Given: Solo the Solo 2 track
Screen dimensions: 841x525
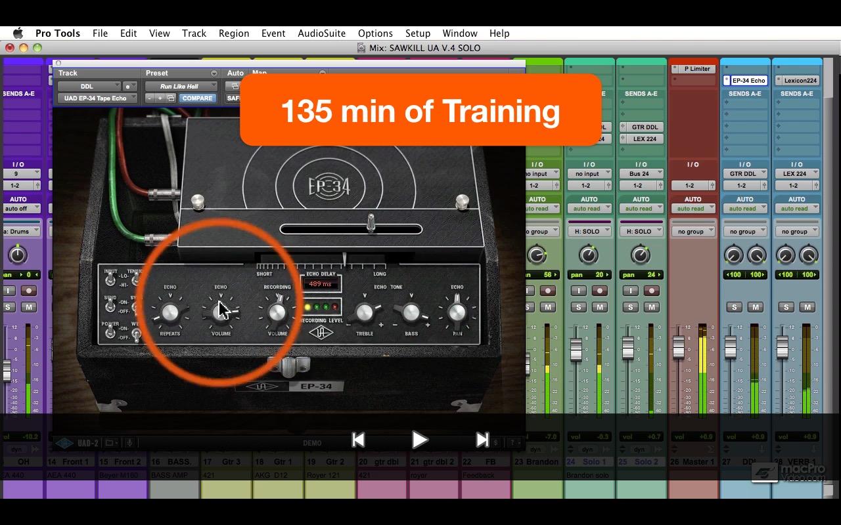Looking at the screenshot, I should coord(631,307).
